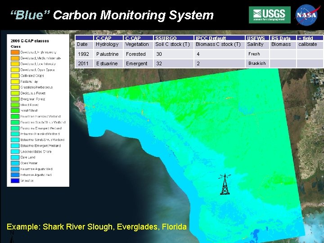Click the Estuarine hydrology cell
Screen dimensions: 324x243
[108, 63]
